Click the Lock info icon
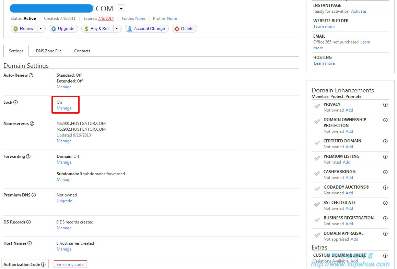 pyautogui.click(x=15, y=102)
